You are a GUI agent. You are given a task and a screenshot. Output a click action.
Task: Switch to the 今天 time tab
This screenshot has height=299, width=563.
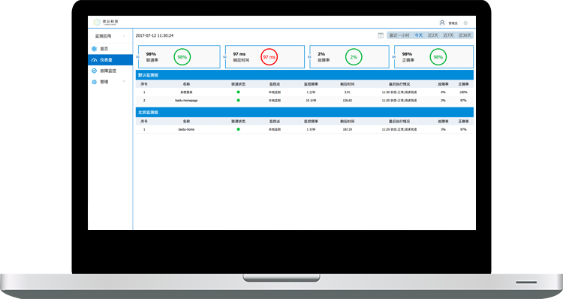pos(419,35)
